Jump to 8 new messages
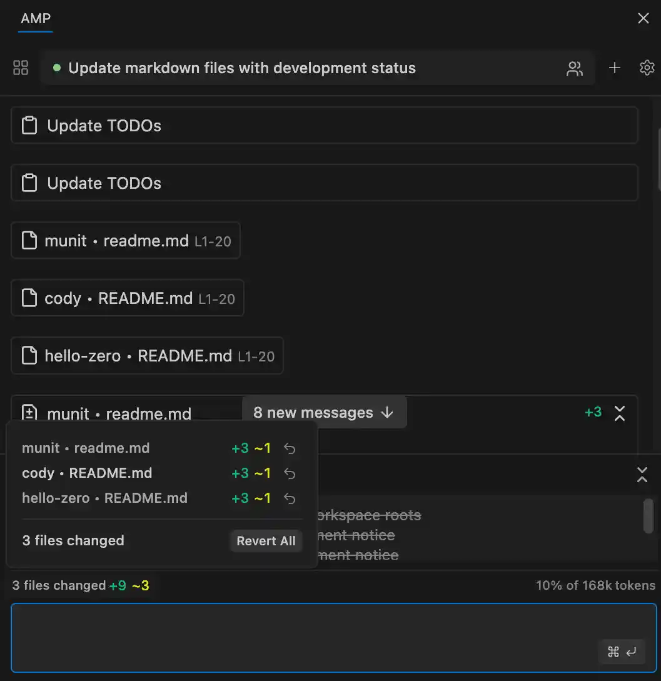This screenshot has height=681, width=661. point(324,412)
